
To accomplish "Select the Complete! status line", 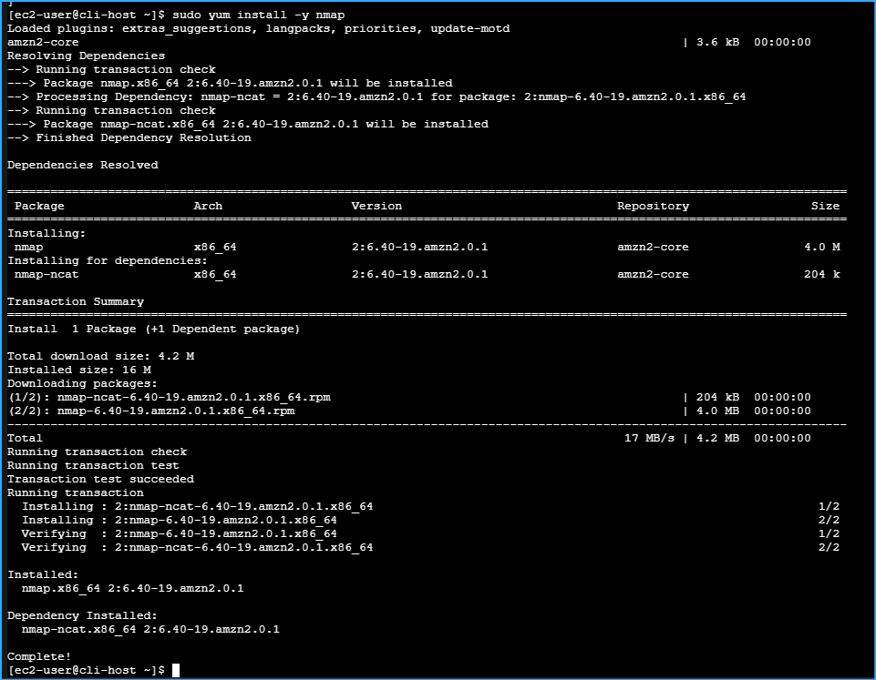I will coord(34,656).
